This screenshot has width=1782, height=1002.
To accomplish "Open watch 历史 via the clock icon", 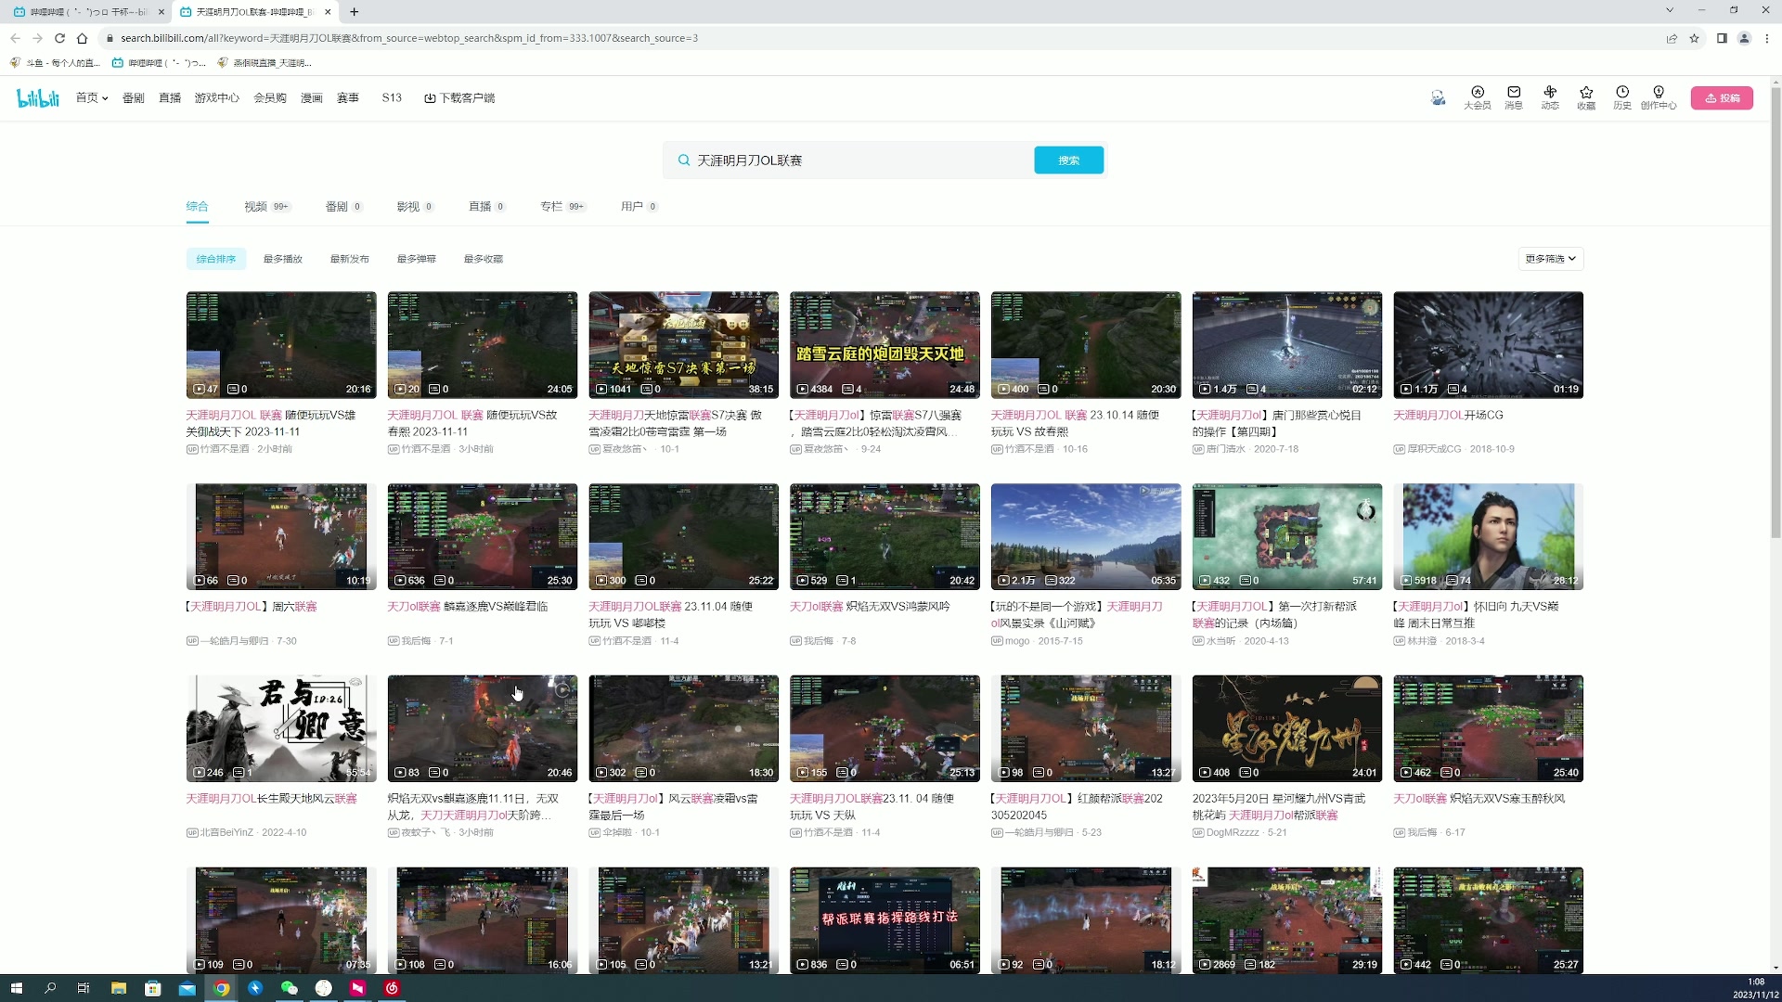I will 1621,97.
